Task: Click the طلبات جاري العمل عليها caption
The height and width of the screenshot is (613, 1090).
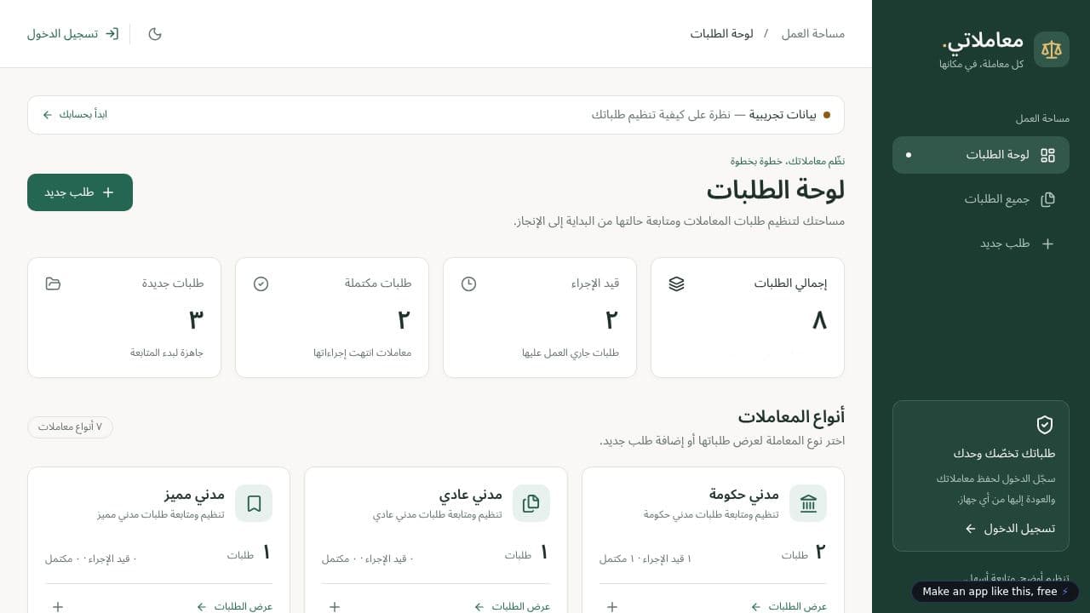Action: (571, 353)
